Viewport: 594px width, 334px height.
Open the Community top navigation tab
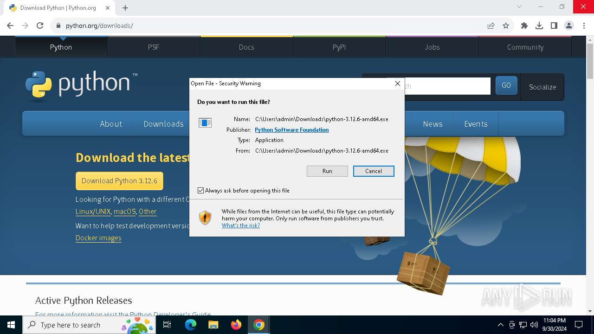(x=525, y=47)
